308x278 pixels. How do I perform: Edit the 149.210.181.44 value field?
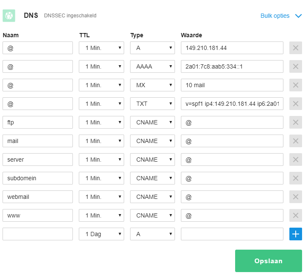click(x=232, y=48)
